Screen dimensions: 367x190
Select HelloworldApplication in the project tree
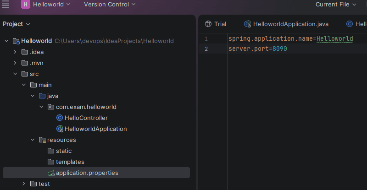[96, 129]
